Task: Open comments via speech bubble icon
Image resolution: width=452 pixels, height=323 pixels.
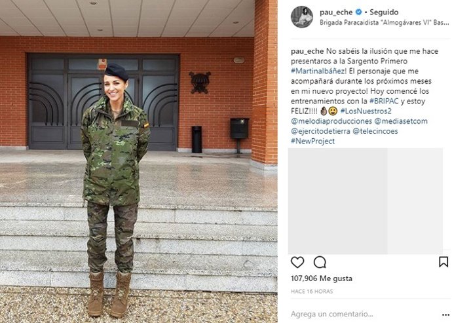Action: click(x=320, y=262)
